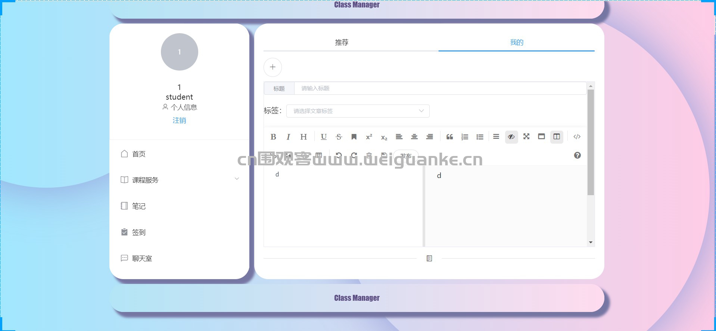Viewport: 716px width, 331px height.
Task: Click the editor scrollbar up arrow
Action: coord(591,86)
